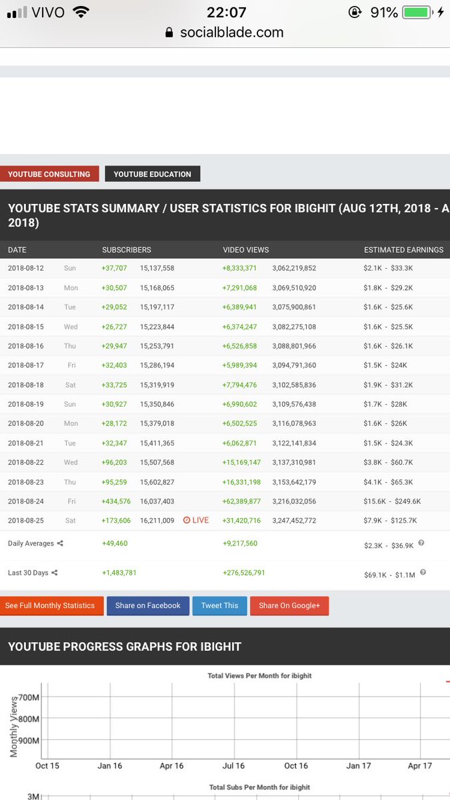Click the Total Views Per Month chart title
The width and height of the screenshot is (450, 800).
click(x=260, y=675)
